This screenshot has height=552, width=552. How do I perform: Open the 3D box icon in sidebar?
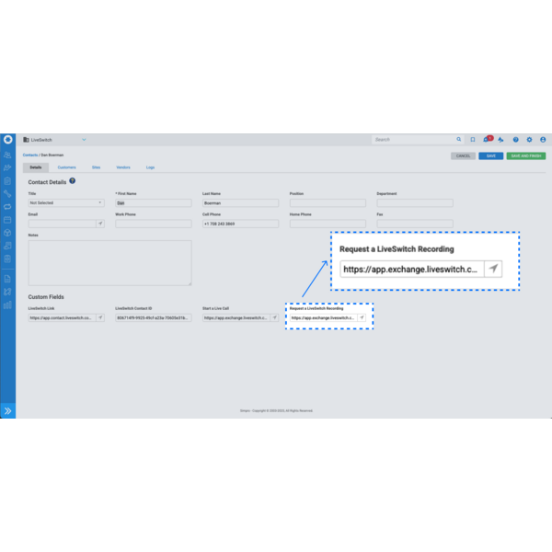pyautogui.click(x=7, y=233)
